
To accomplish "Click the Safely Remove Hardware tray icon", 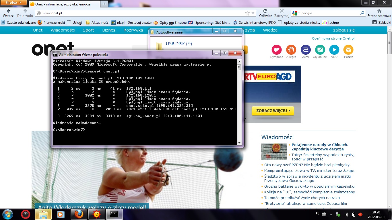I will pyautogui.click(x=338, y=214).
